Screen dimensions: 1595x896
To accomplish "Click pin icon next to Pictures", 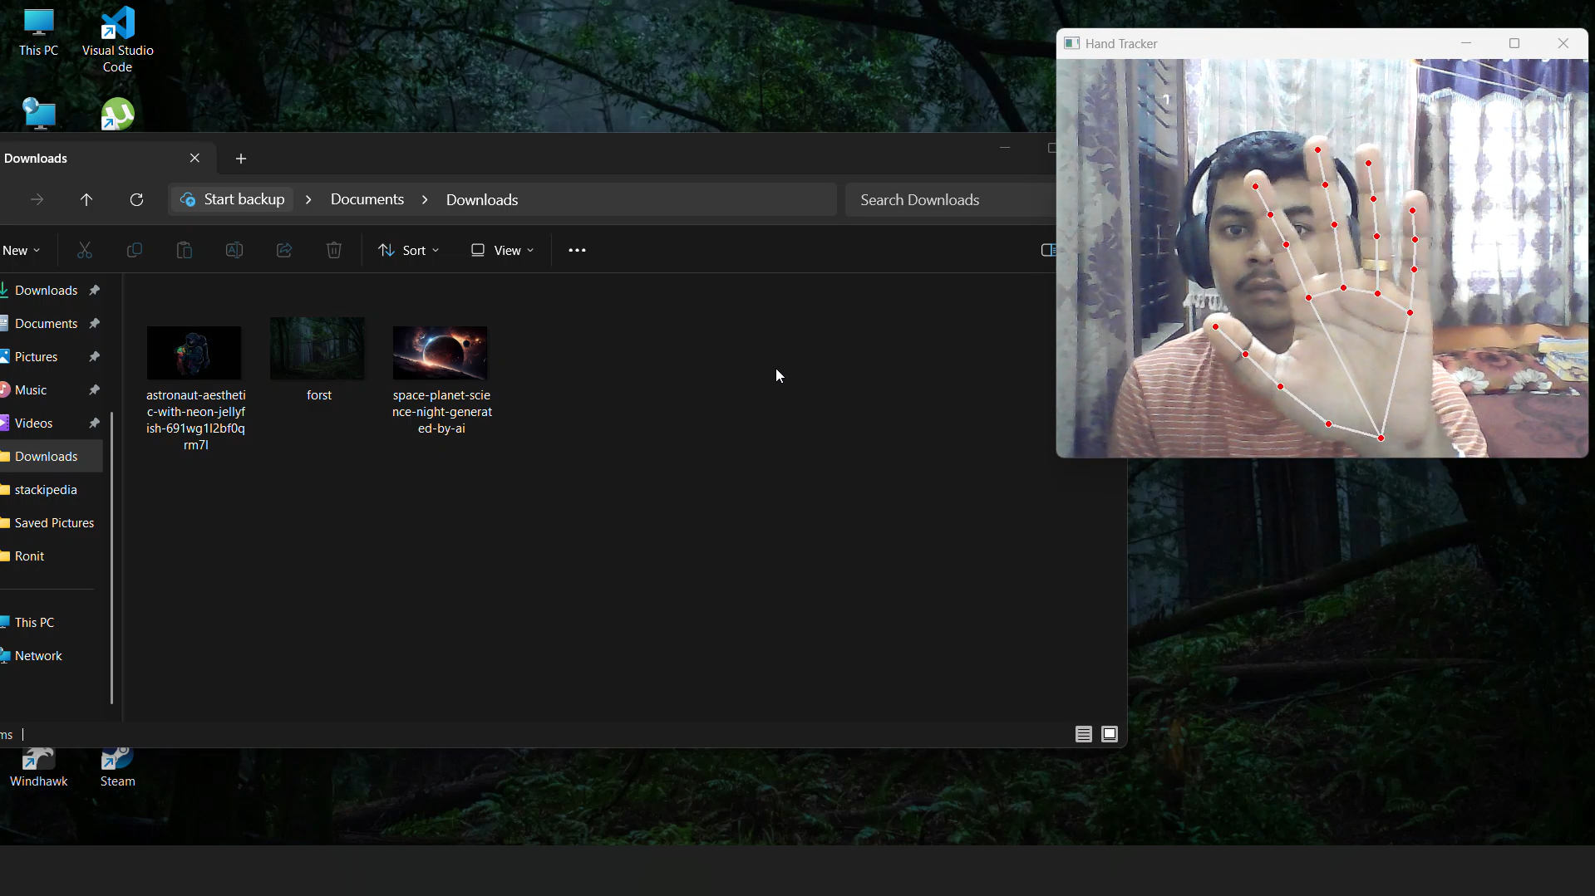I will (95, 357).
